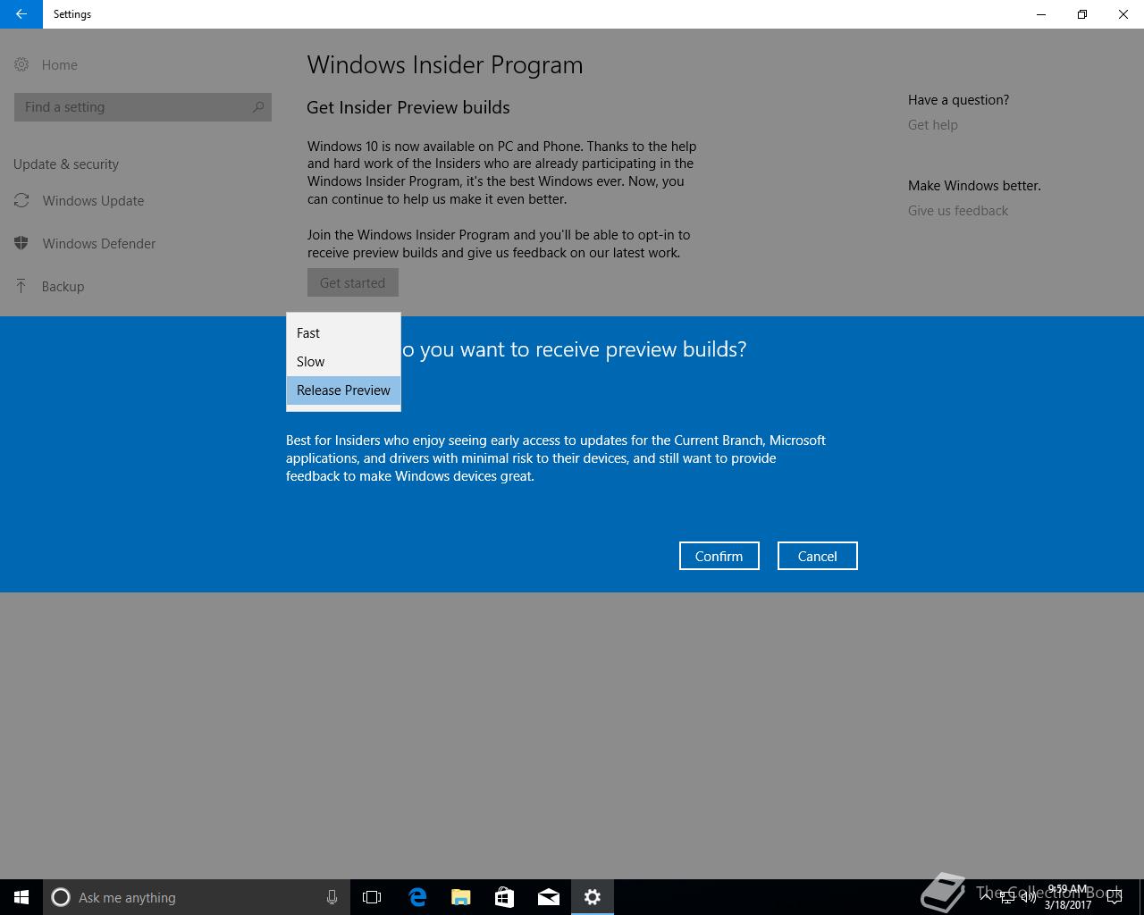This screenshot has height=915, width=1144.
Task: Click the Have a question? text
Action: pyautogui.click(x=958, y=100)
